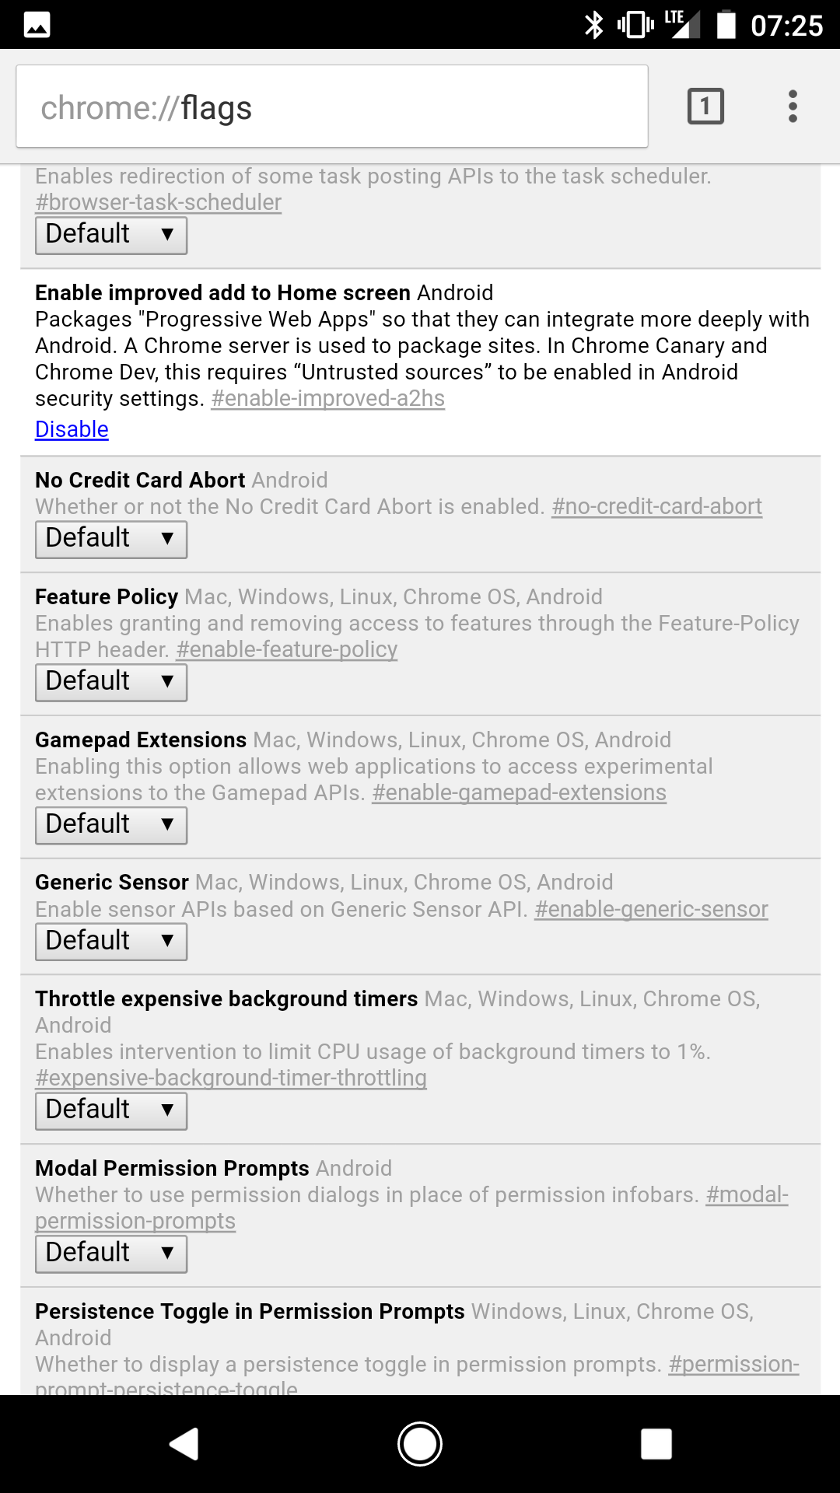Image resolution: width=840 pixels, height=1493 pixels.
Task: Tap the Android recent apps square button
Action: tap(656, 1444)
